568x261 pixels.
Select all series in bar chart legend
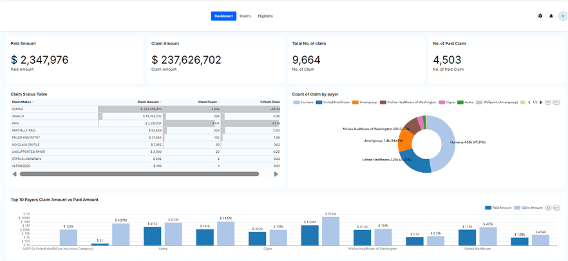(548, 208)
